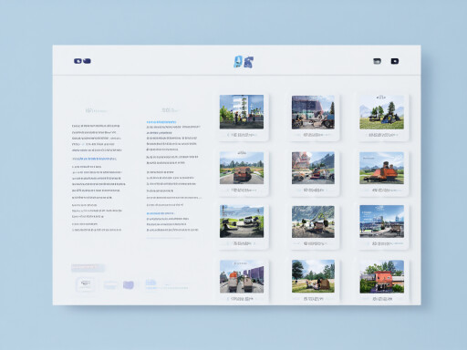
Task: Click the darker blue logo icon in header center
Action: tap(249, 62)
